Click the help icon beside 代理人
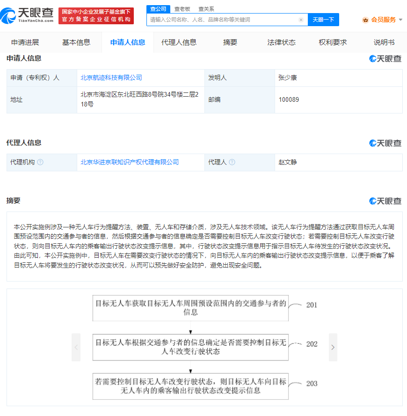This screenshot has height=416, width=407. tap(232, 162)
